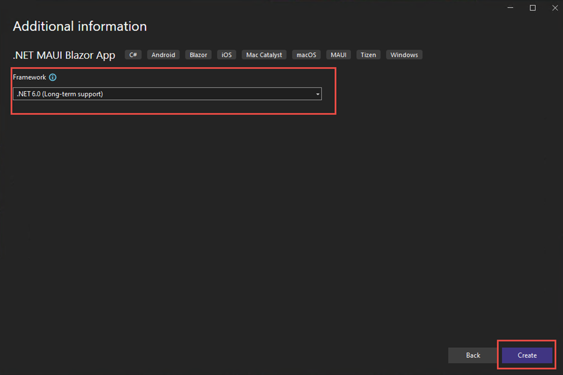Go back with the Back button
This screenshot has height=375, width=563.
(x=472, y=355)
